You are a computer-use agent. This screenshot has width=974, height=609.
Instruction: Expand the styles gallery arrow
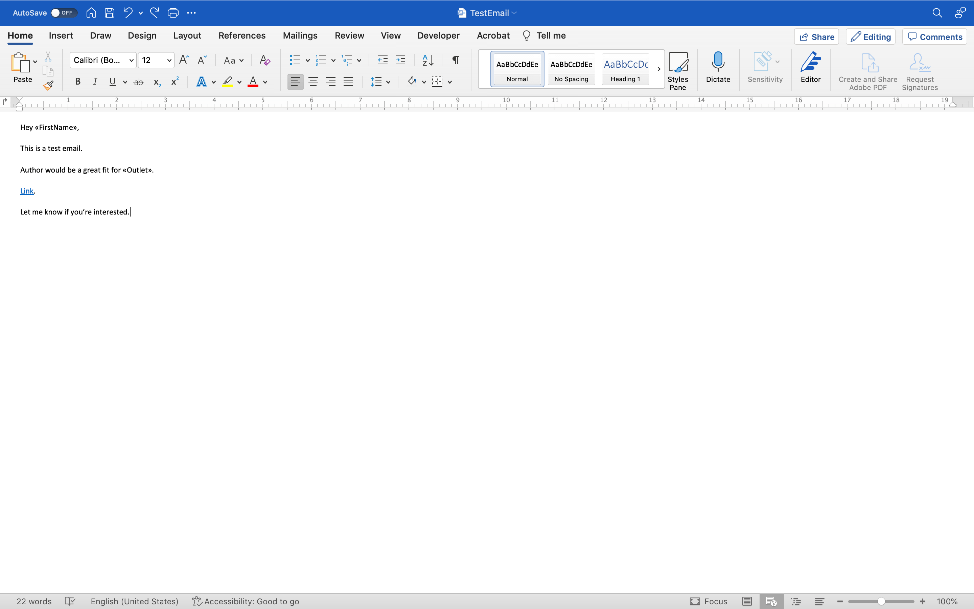tap(659, 69)
